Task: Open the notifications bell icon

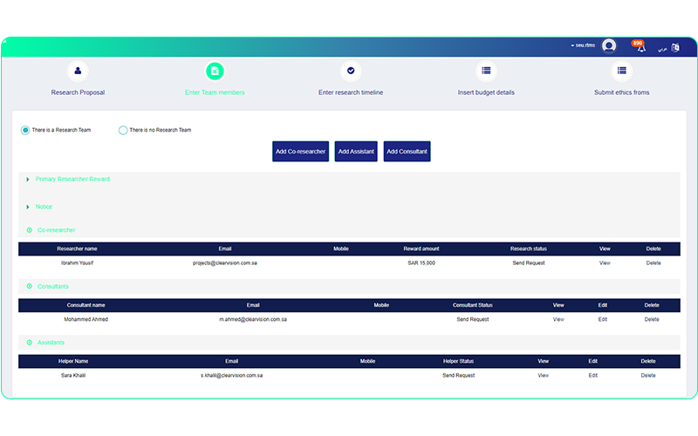Action: pos(640,48)
